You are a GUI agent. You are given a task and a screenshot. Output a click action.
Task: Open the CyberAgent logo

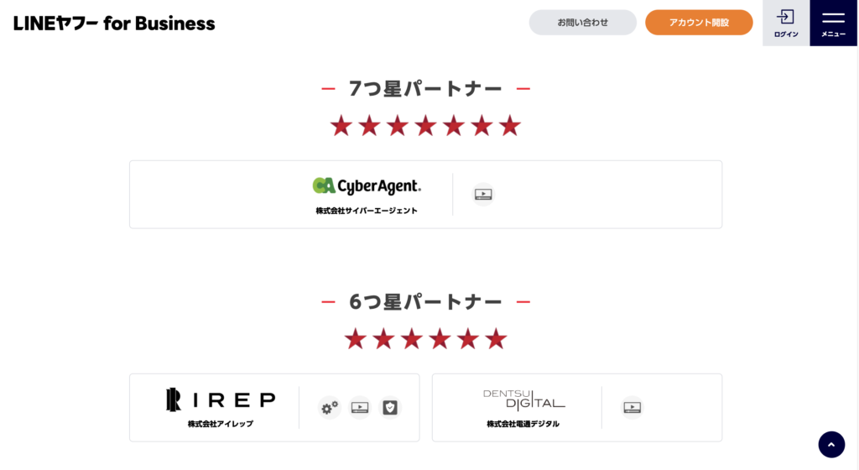(367, 186)
